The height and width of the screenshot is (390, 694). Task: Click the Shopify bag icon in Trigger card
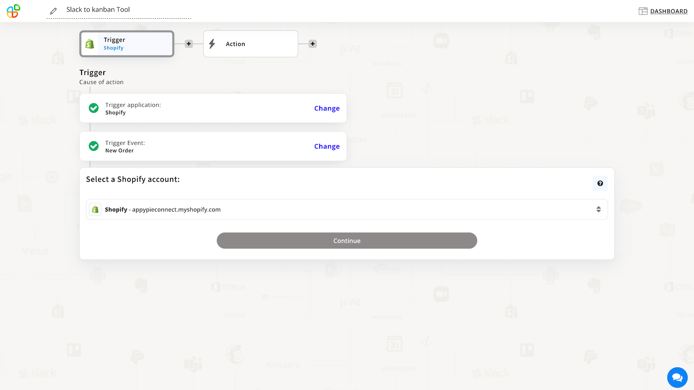click(90, 44)
